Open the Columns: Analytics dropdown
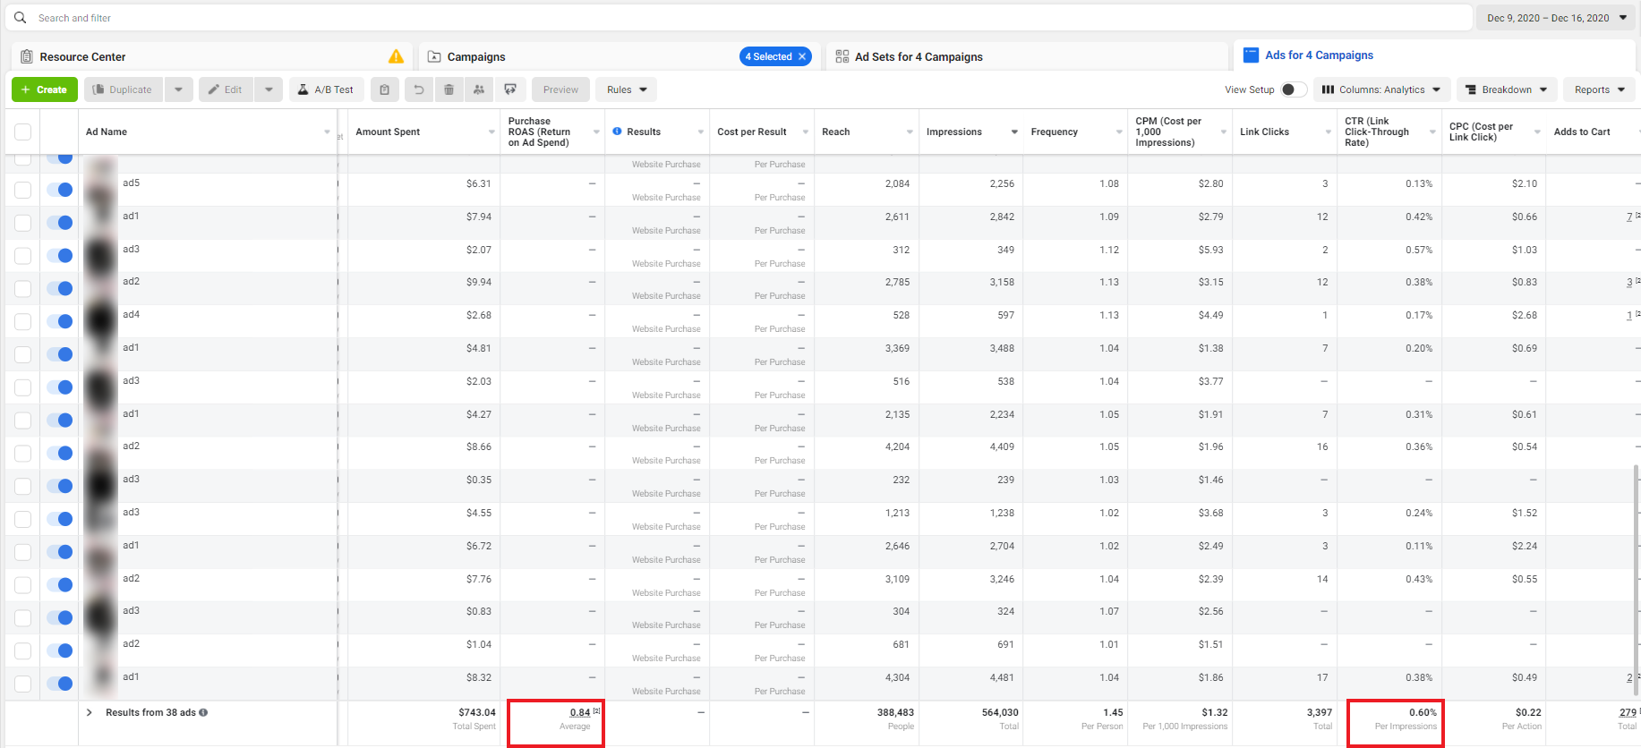The image size is (1641, 748). pyautogui.click(x=1380, y=89)
